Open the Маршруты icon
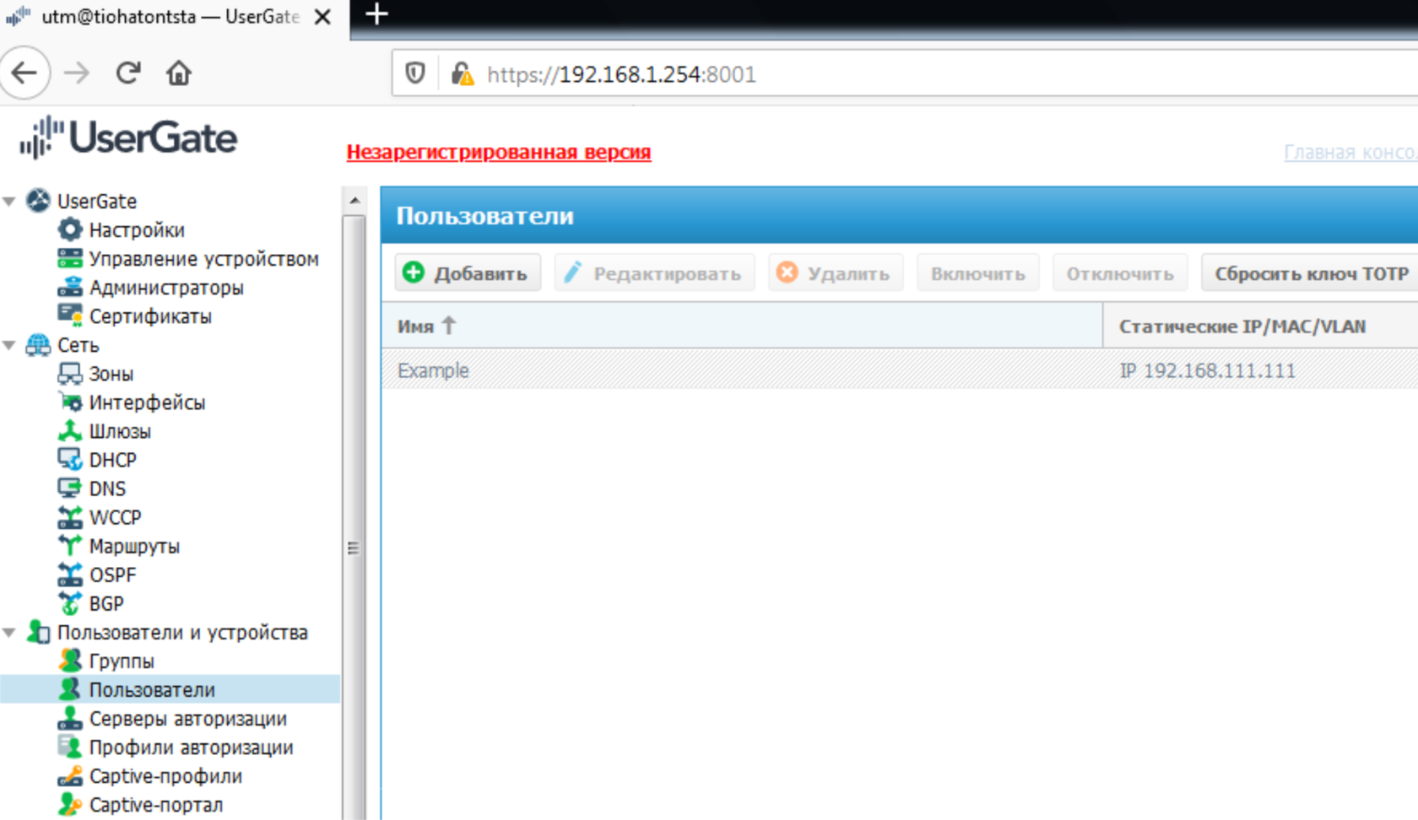This screenshot has width=1418, height=820. tap(69, 545)
